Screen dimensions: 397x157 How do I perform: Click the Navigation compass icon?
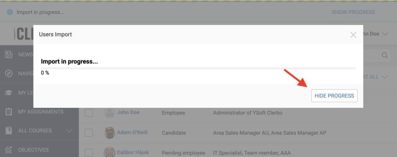point(9,73)
